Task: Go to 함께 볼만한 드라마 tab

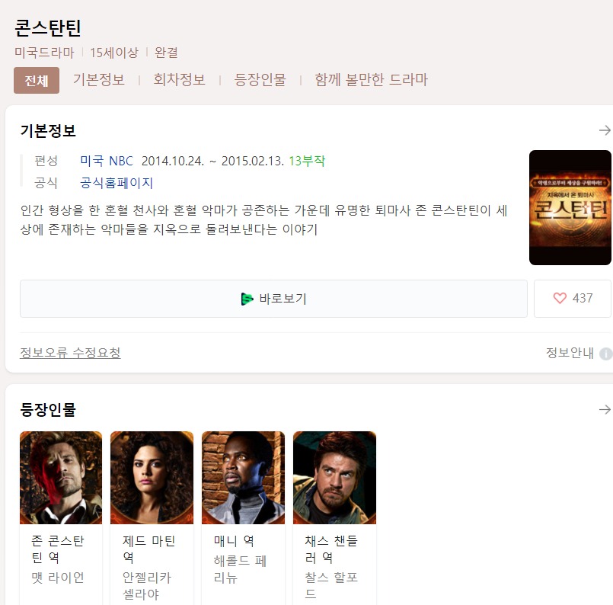Action: point(372,80)
